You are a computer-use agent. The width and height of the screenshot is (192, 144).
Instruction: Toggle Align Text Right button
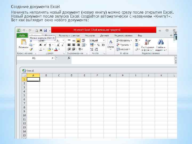(78, 45)
